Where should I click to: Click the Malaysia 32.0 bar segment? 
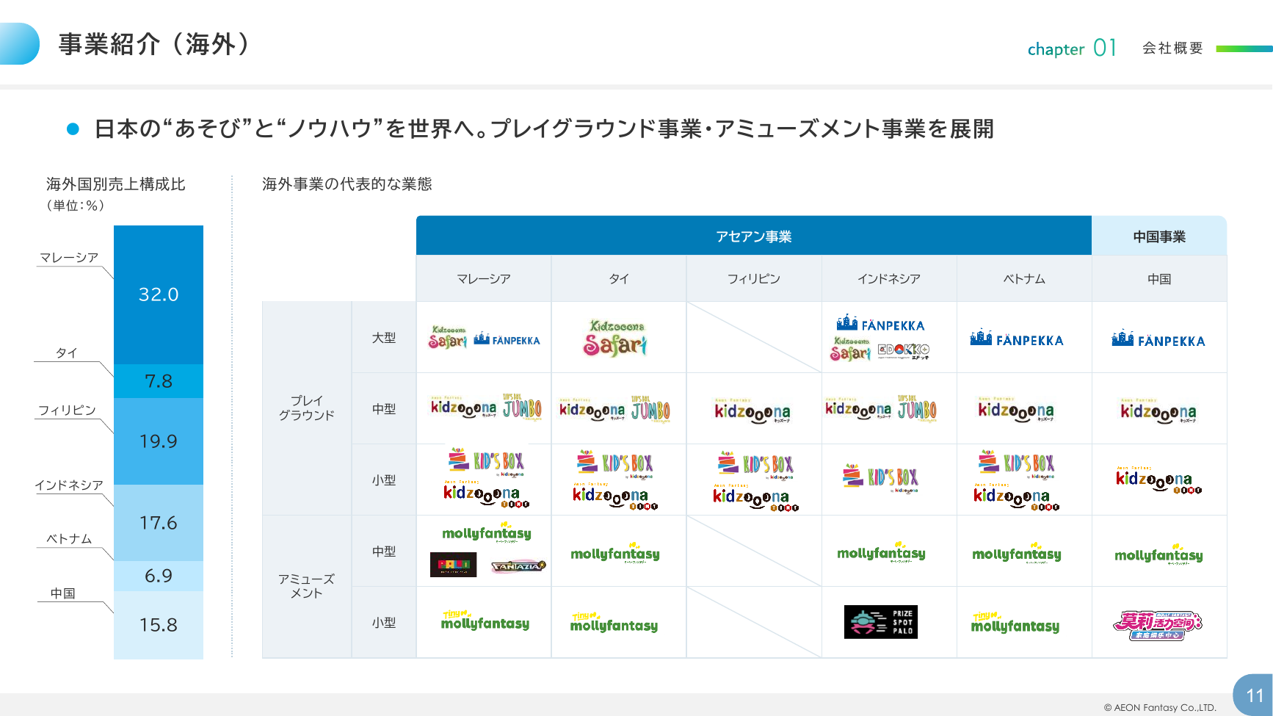(159, 294)
